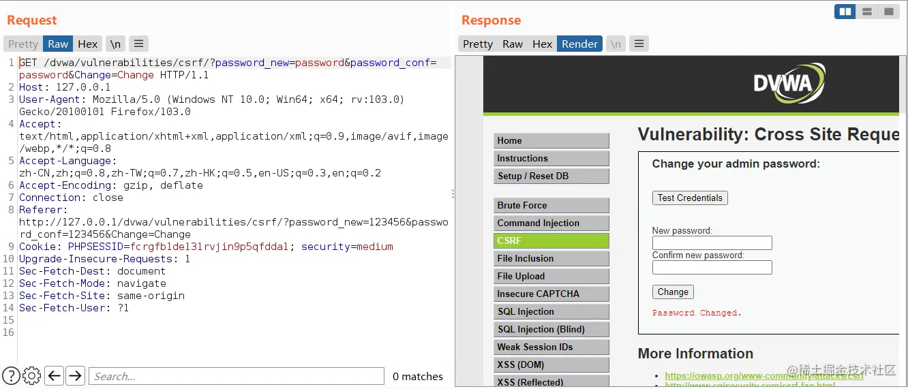Click the Test Credentials button
This screenshot has width=908, height=389.
(x=690, y=198)
